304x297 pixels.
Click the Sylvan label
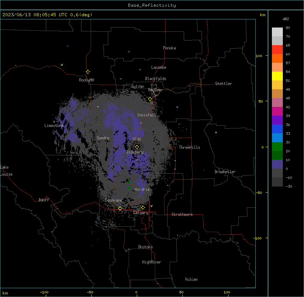click(x=138, y=86)
